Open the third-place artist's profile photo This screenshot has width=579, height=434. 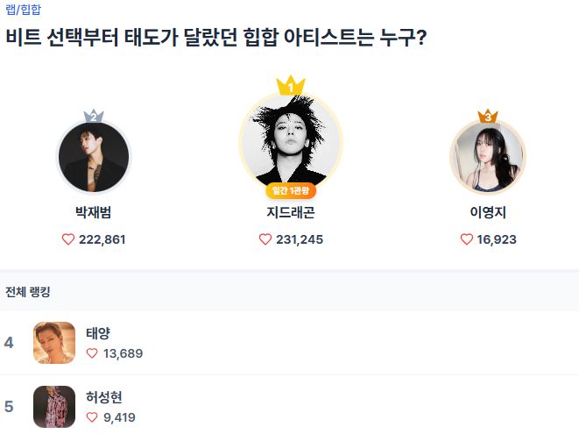488,158
